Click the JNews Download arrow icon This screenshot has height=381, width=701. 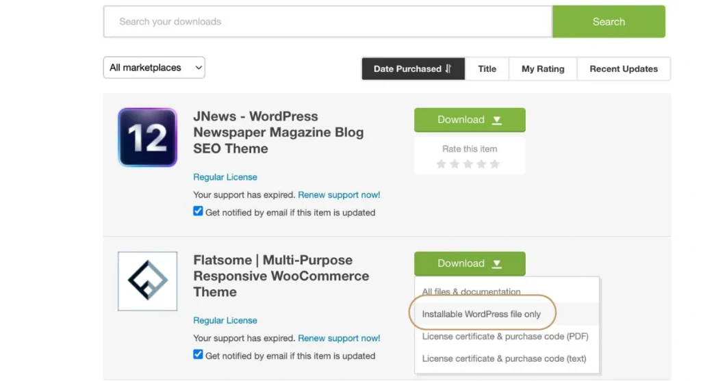click(x=497, y=120)
